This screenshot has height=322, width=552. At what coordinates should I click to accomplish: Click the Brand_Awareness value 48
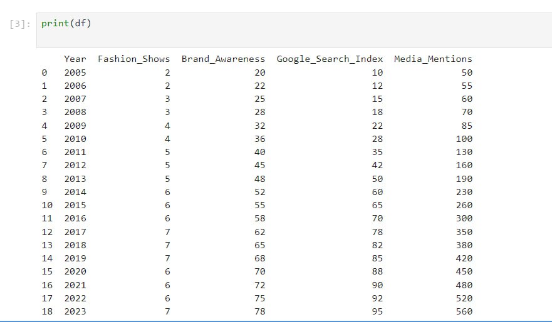259,179
